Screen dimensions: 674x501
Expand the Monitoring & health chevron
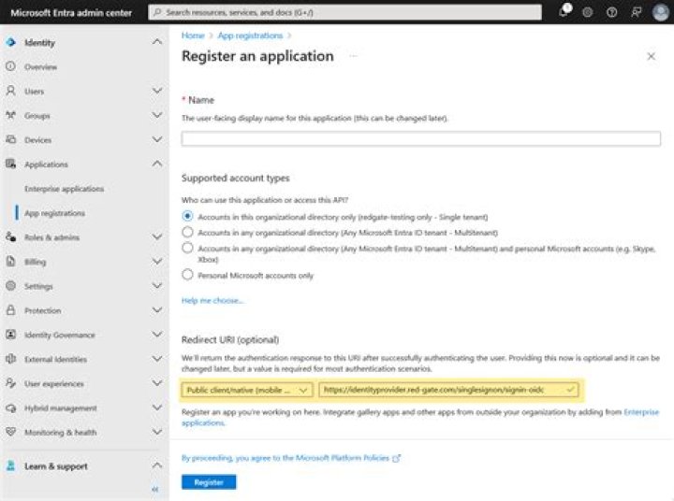point(157,432)
